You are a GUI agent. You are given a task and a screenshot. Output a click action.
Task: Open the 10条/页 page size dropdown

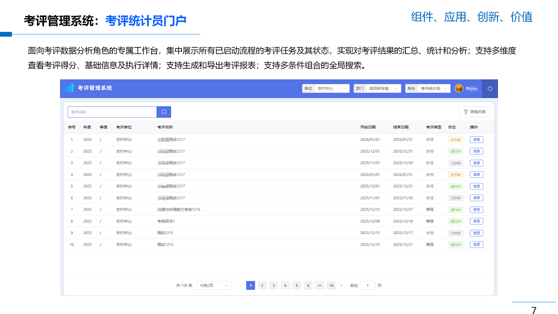[214, 285]
